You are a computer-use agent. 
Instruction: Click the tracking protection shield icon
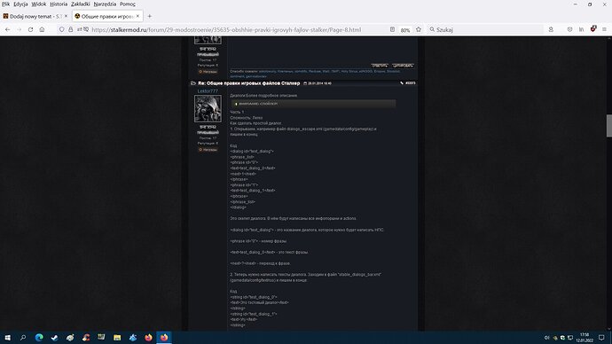tap(62, 29)
